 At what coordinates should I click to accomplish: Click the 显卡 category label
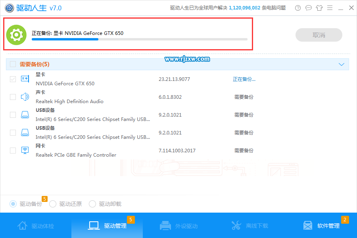[40, 74]
